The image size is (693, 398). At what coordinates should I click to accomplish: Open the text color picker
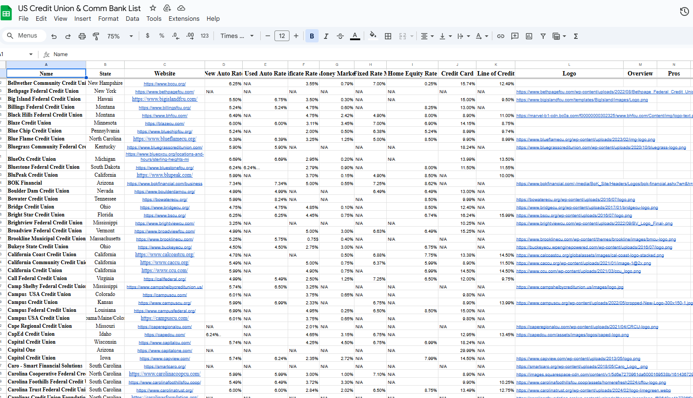[x=355, y=36]
